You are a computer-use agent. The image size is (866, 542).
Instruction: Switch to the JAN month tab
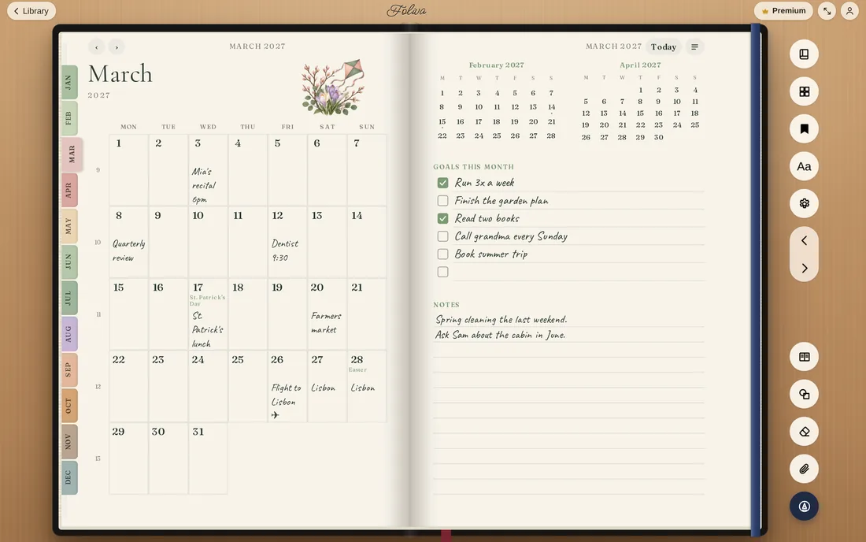pyautogui.click(x=69, y=82)
